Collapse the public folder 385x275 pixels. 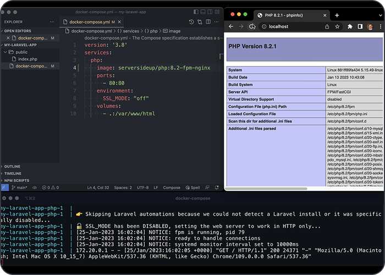click(x=22, y=52)
